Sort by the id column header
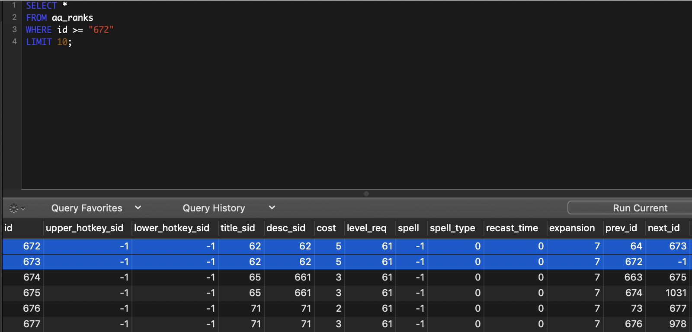The image size is (692, 332). [x=9, y=228]
